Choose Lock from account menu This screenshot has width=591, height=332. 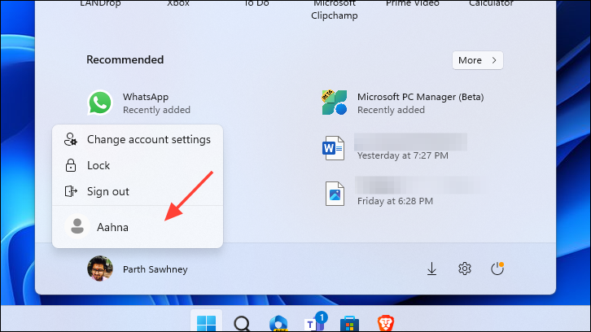[138, 165]
